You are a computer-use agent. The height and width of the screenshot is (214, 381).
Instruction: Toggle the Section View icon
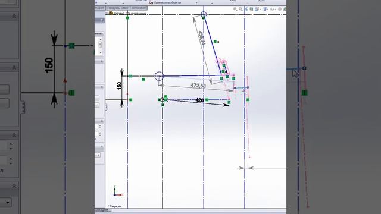[x=251, y=9]
